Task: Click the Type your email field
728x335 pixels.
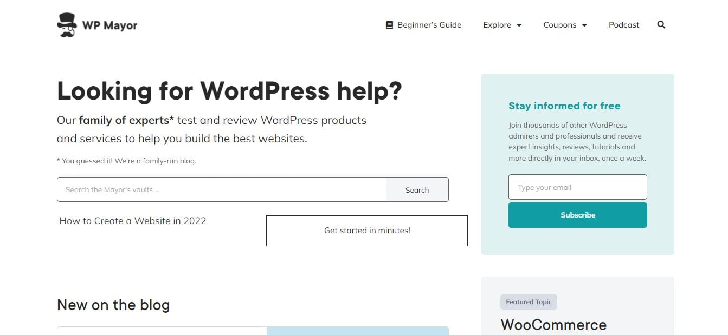Action: [x=577, y=187]
